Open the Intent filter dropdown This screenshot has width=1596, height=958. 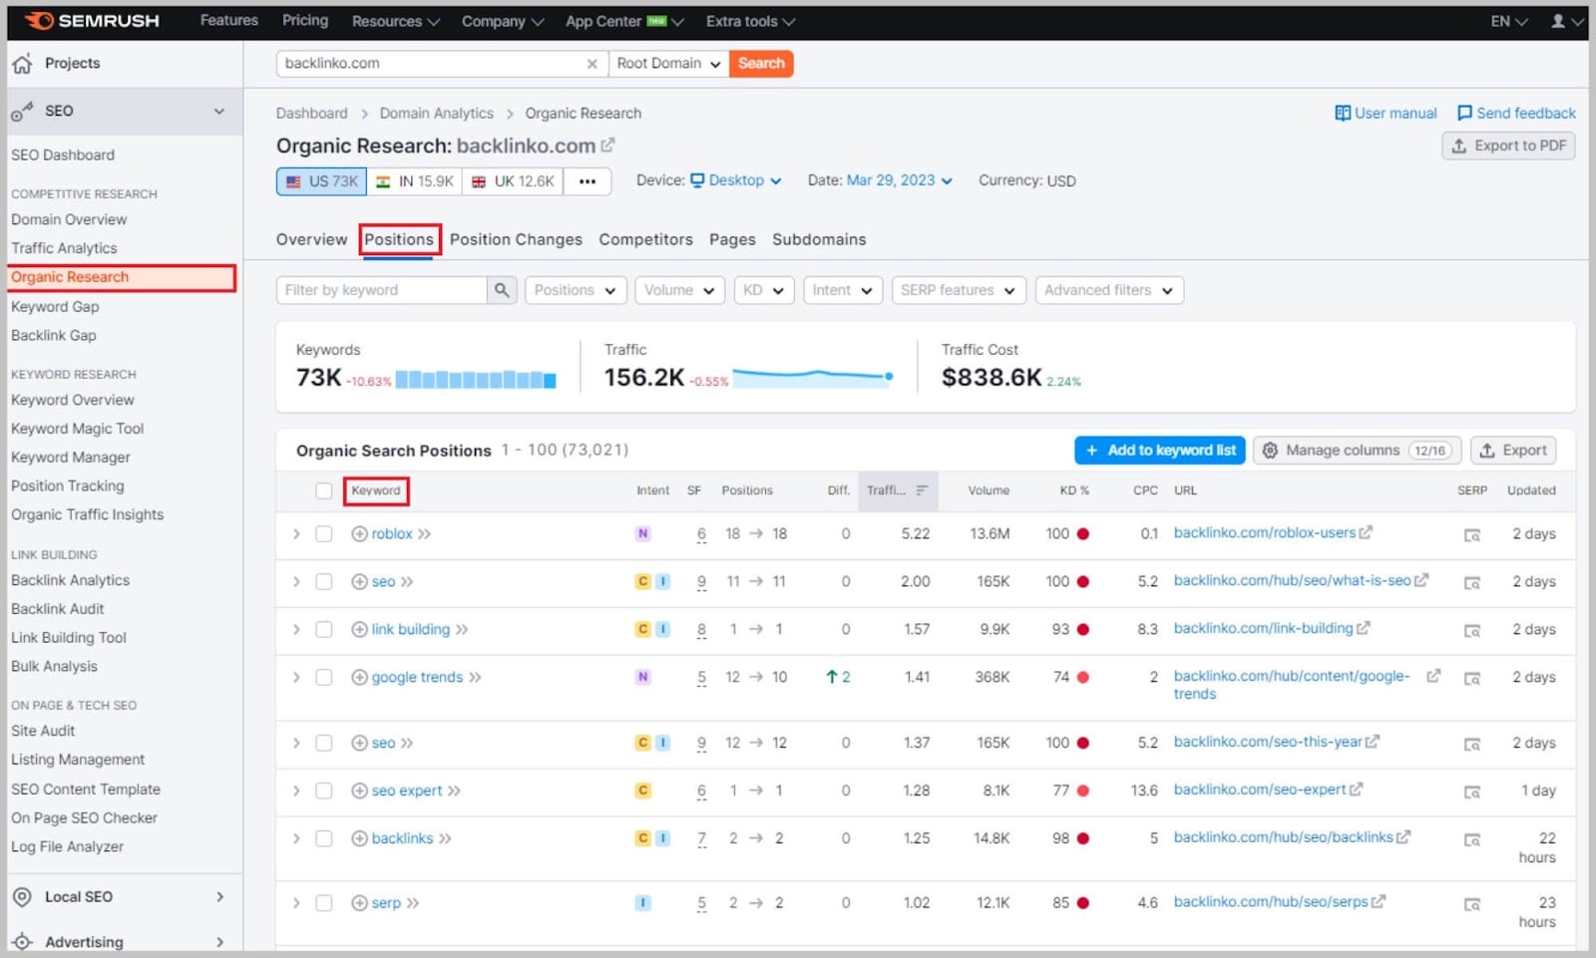point(843,290)
